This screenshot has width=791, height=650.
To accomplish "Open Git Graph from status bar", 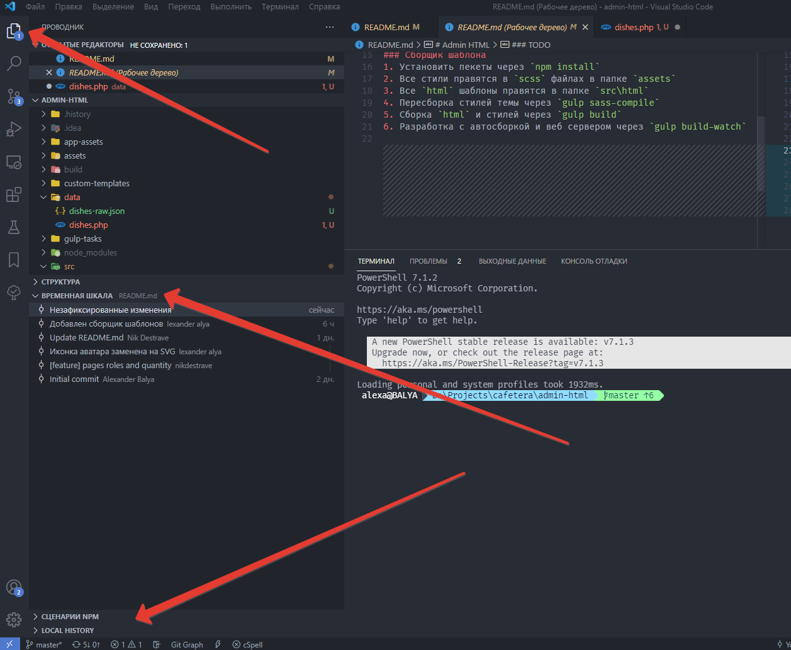I will 187,644.
